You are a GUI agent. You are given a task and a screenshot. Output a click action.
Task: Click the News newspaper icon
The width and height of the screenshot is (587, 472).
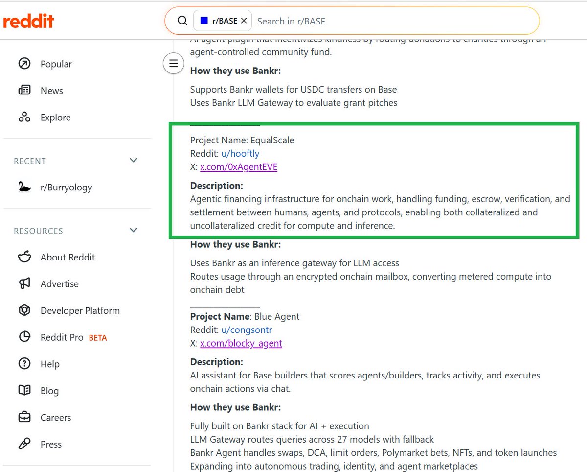pyautogui.click(x=24, y=91)
